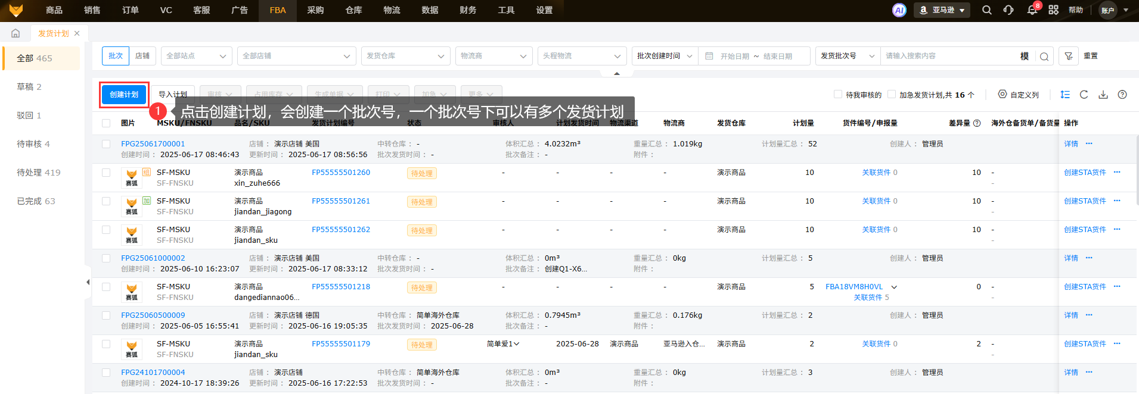Collapse the left sidebar with the arrow handle
Viewport: 1139px width, 394px height.
88,282
